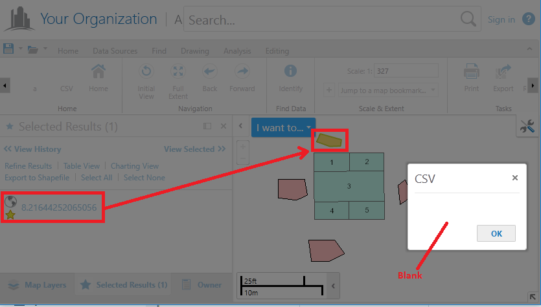
Task: Open the help question mark icon
Action: 528,19
